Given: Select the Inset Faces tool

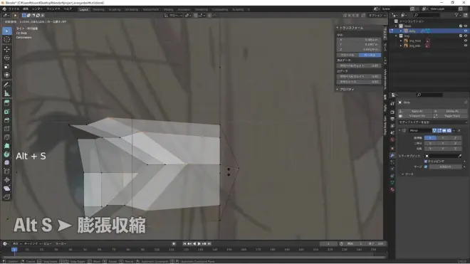Looking at the screenshot, I should click(7, 112).
